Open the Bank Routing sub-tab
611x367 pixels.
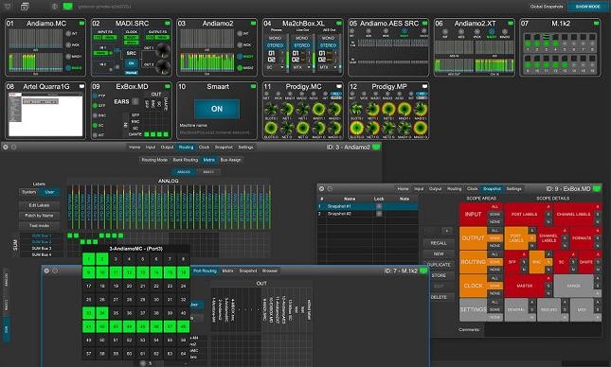(x=185, y=160)
